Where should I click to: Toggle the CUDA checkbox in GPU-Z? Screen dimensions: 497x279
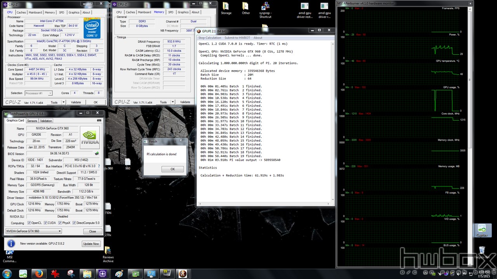[45, 223]
